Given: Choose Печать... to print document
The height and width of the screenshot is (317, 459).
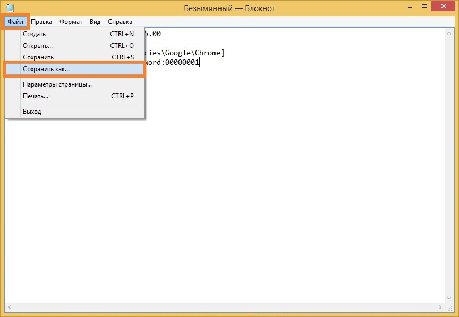Looking at the screenshot, I should click(36, 96).
